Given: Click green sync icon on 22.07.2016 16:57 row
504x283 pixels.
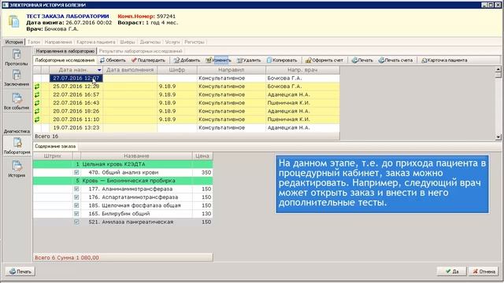Looking at the screenshot, I should pos(37,94).
